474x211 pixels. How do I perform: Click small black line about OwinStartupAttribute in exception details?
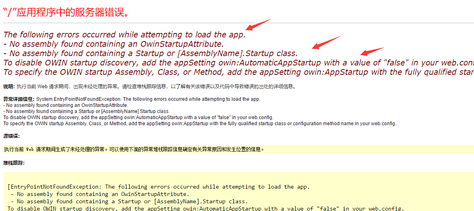tap(66, 105)
